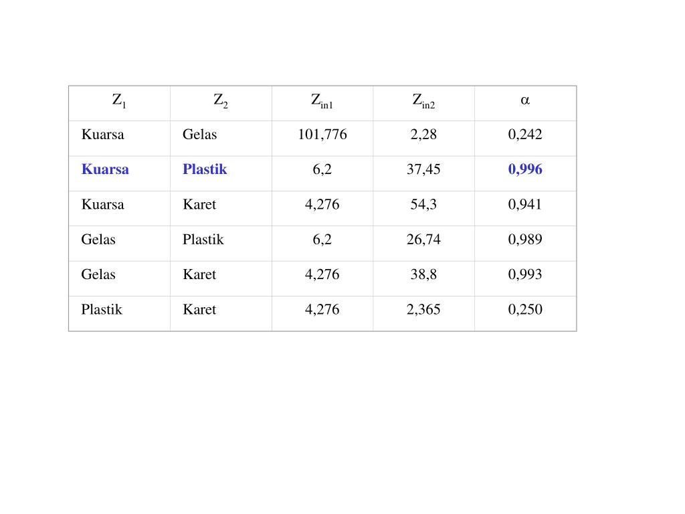Select the alpha value 0,250
The image size is (685, 514).
[x=525, y=309]
